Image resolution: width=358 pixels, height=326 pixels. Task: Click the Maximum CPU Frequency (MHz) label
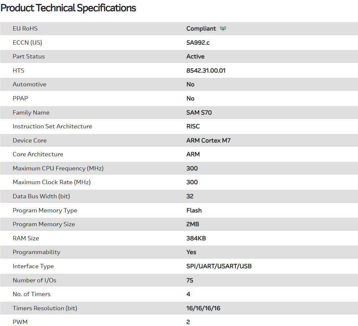(58, 168)
